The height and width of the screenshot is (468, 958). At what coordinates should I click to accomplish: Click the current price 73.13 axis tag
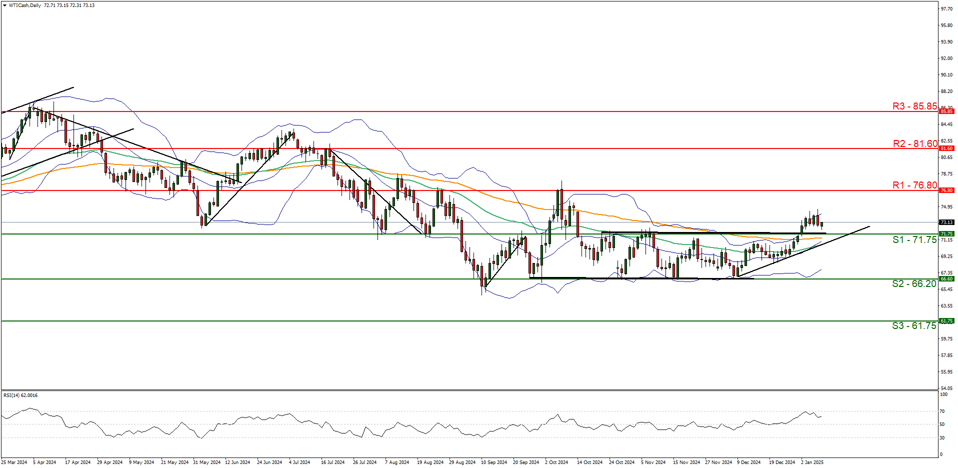click(946, 222)
